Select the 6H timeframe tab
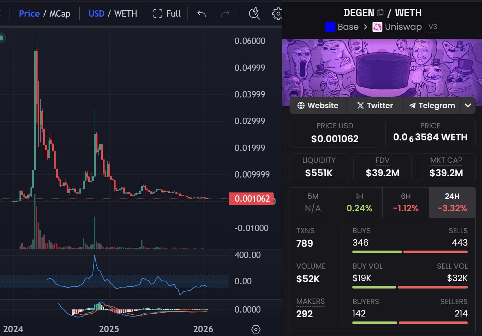The width and height of the screenshot is (482, 336). (x=405, y=203)
